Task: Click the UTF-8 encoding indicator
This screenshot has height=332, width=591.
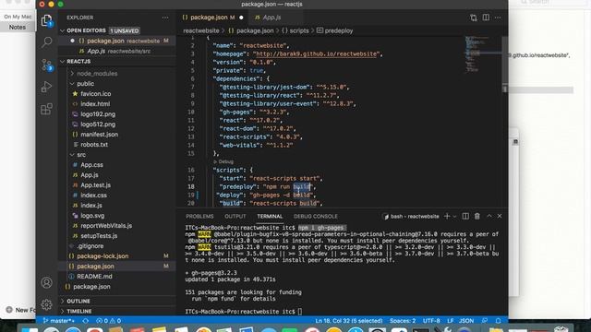Action: coord(431,321)
